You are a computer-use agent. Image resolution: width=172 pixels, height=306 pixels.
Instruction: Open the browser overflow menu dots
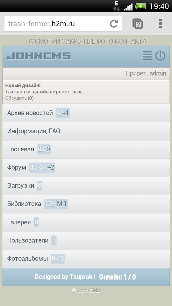[x=160, y=24]
